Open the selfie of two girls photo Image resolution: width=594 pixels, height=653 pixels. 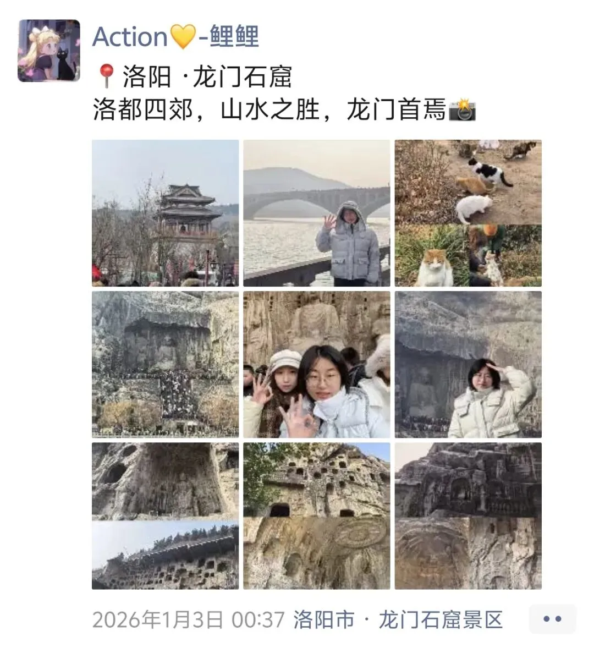point(317,364)
